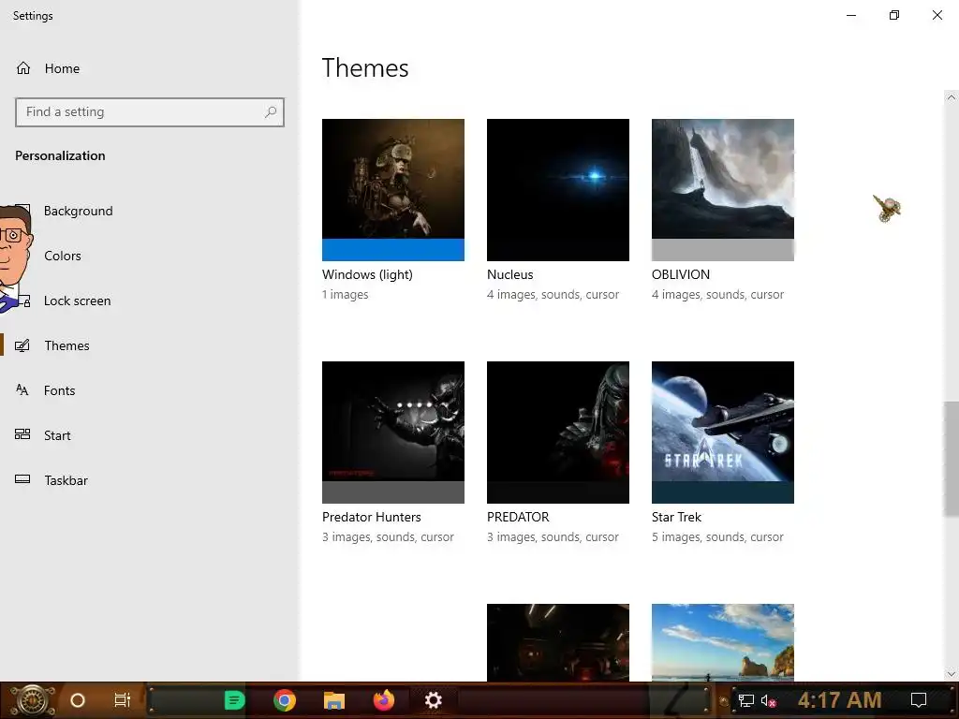959x719 pixels.
Task: Go to Settings Home
Action: (x=48, y=68)
